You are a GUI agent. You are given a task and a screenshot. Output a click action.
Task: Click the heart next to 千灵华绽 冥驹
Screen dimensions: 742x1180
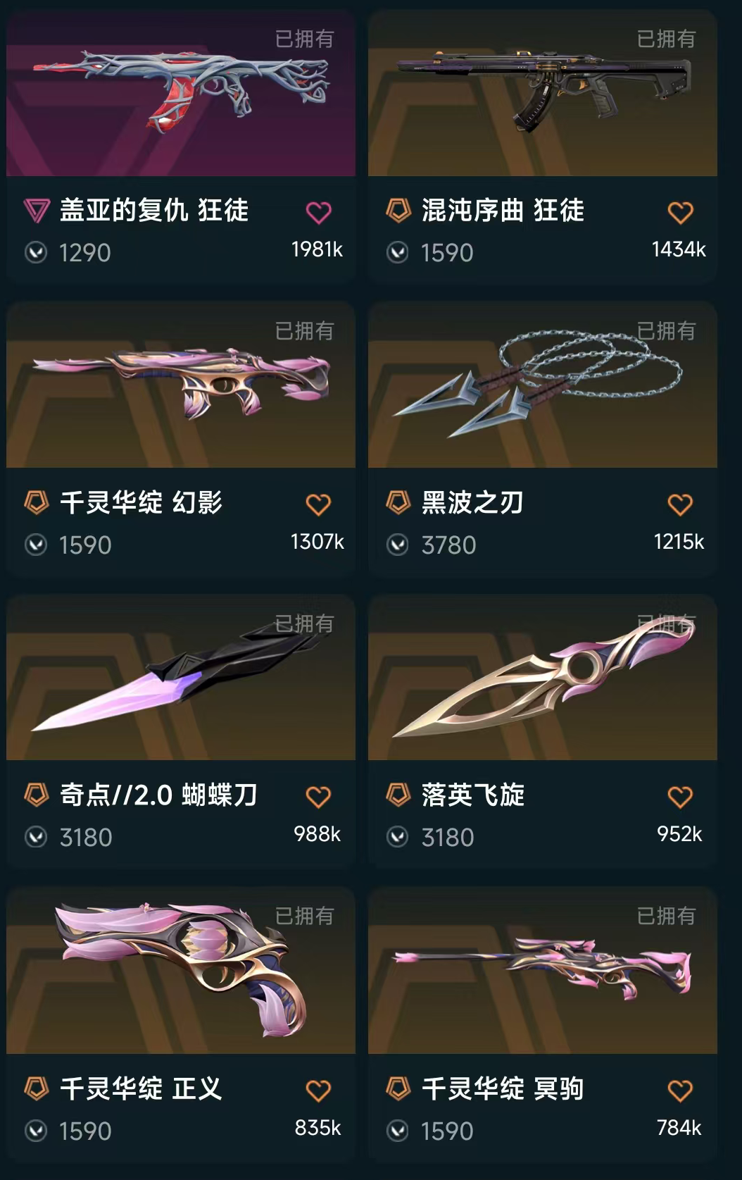[x=680, y=1091]
